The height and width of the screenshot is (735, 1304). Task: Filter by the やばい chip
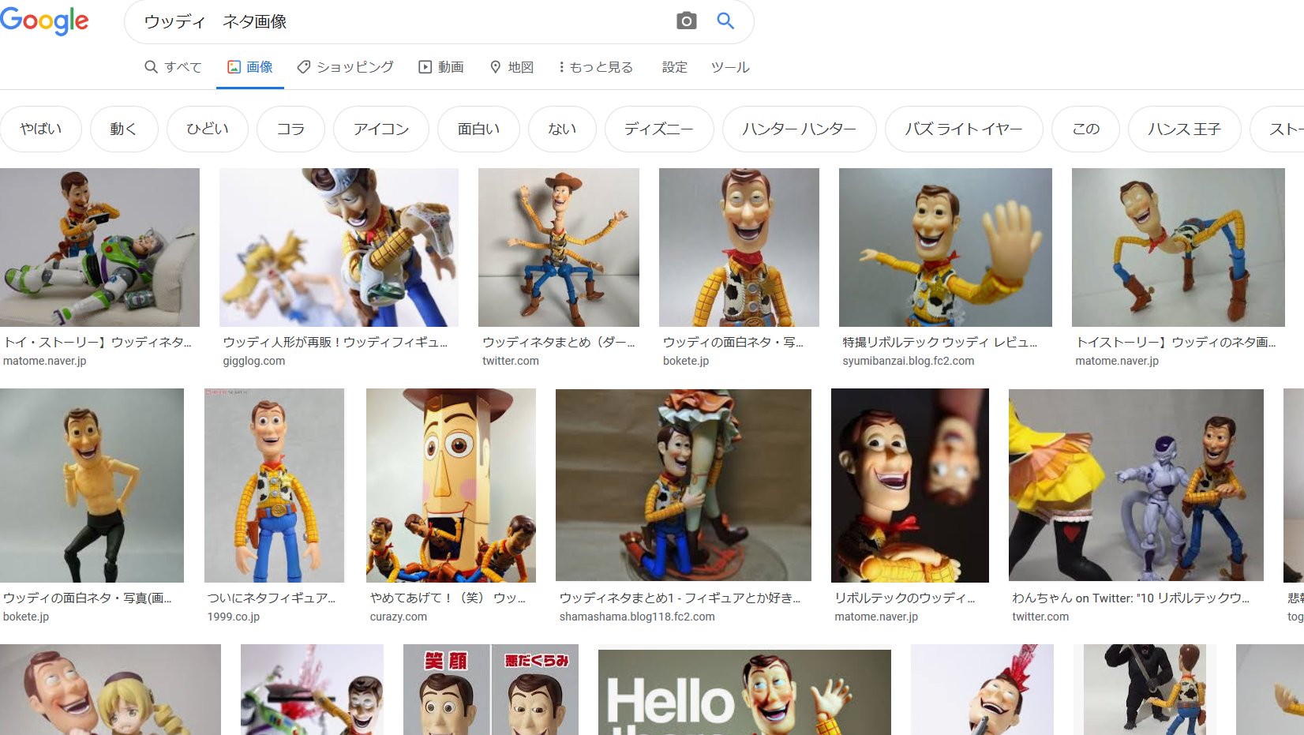[41, 129]
